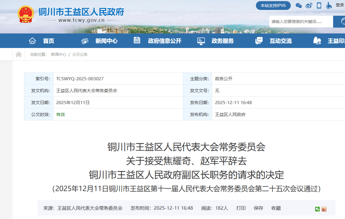Select 政务服务 in the navigation bar
Screen dimensions: 345x219
[223, 41]
